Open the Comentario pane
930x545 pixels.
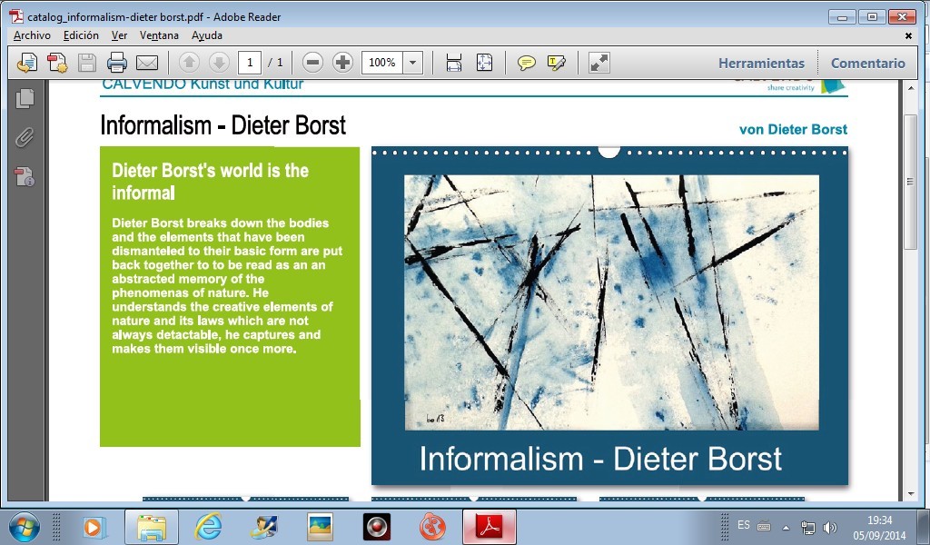click(867, 64)
